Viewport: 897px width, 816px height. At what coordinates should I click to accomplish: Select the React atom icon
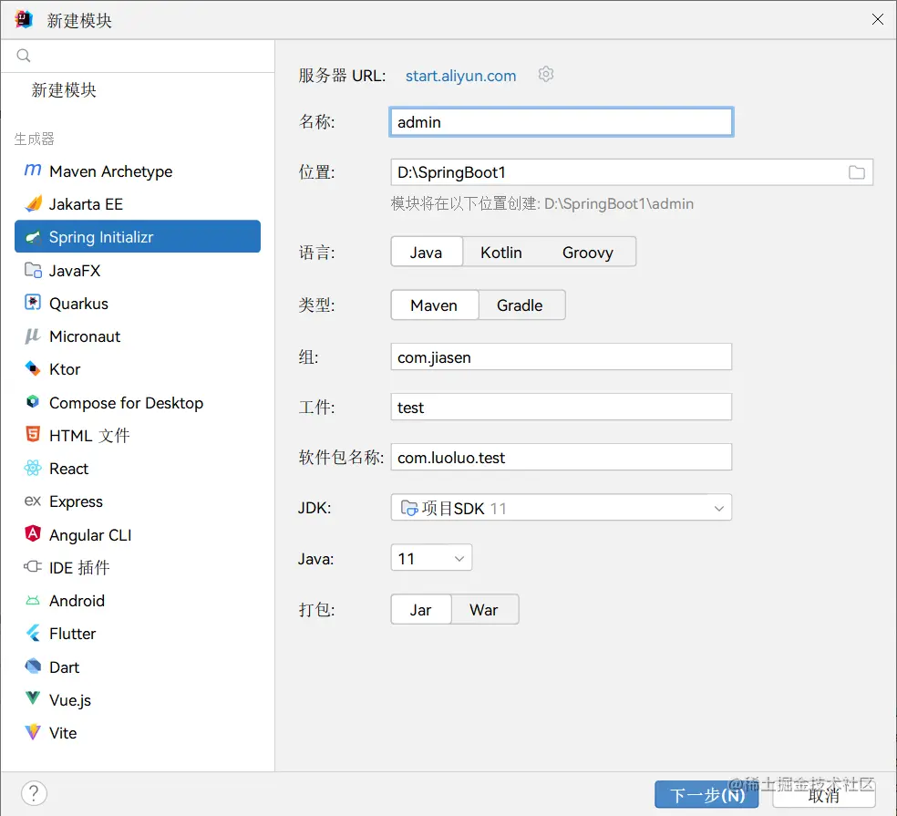click(x=33, y=468)
